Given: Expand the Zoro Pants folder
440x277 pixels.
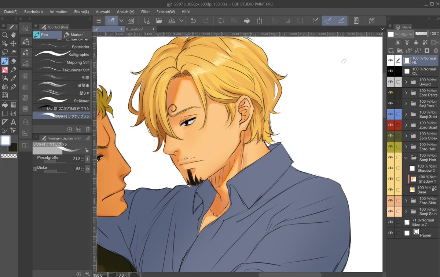Looking at the screenshot, I should tap(406, 93).
